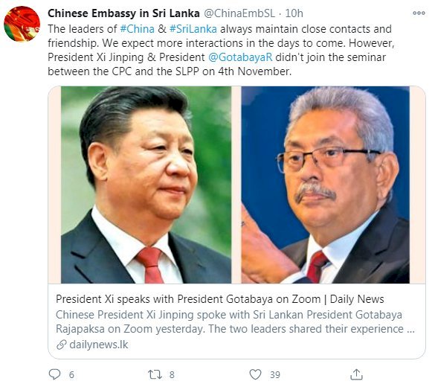Open the tweet's three-dot more menu
Screen dimensions: 435x384
pos(419,13)
